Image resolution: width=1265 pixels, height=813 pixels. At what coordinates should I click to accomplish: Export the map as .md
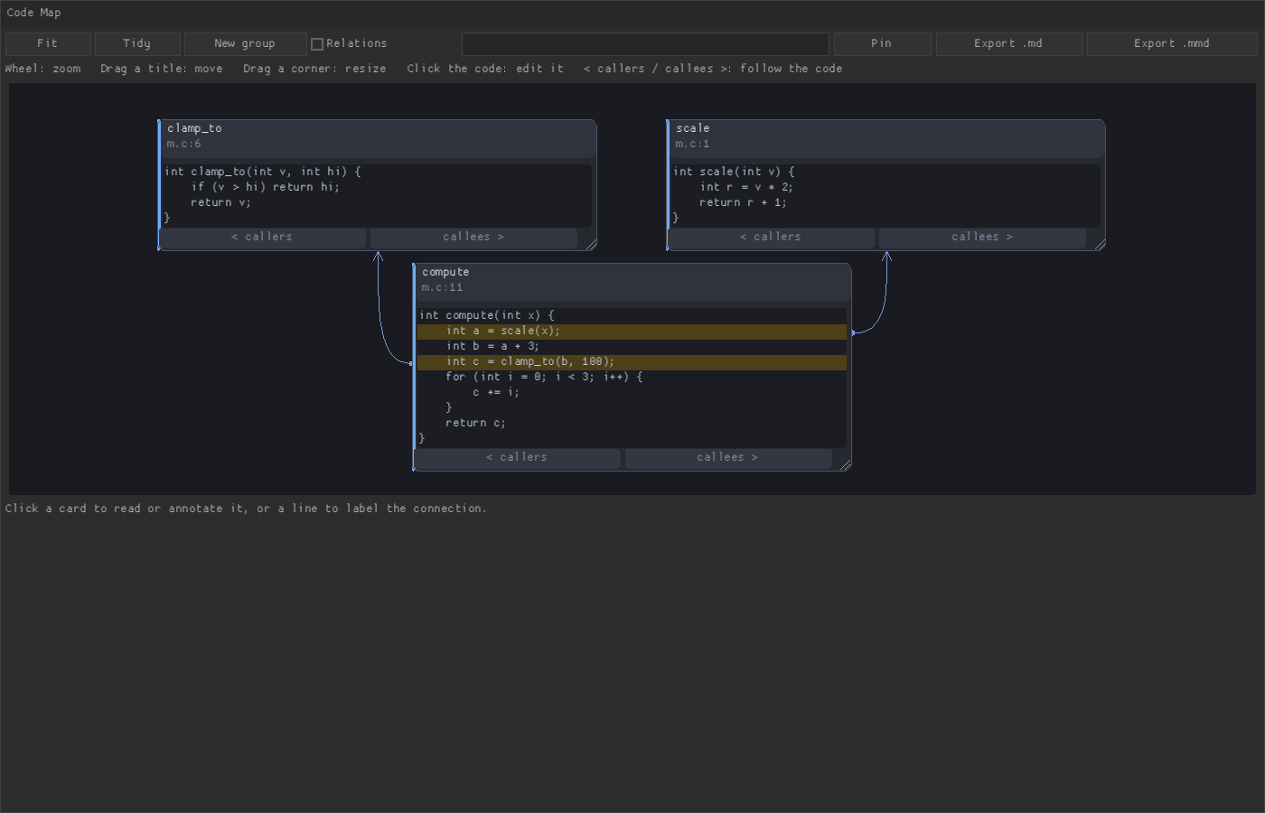[1008, 43]
